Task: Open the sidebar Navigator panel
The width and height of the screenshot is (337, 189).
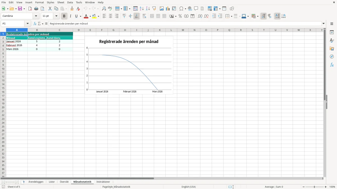Action: 332,57
